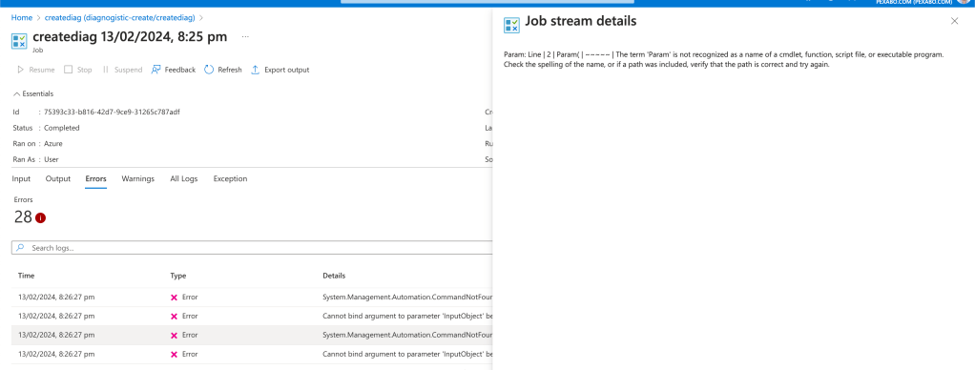Click the job Id value 75393c33-b816-42d7-9ce9-31265c787adf
975x370 pixels.
click(112, 112)
